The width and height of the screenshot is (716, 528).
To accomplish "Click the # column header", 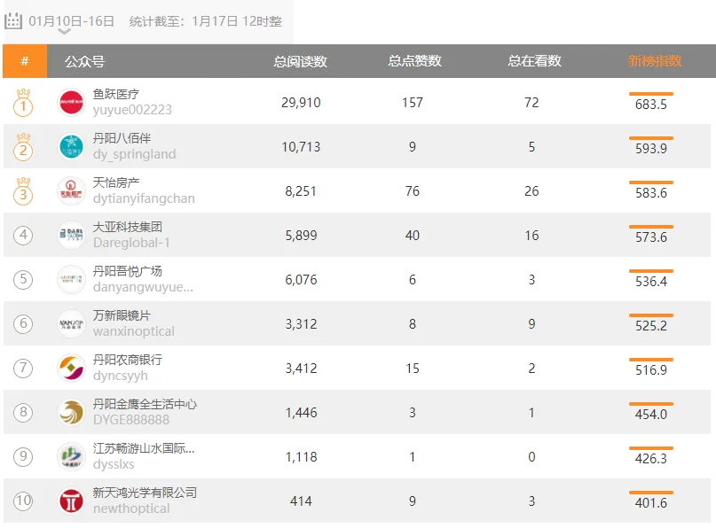I will pos(25,61).
